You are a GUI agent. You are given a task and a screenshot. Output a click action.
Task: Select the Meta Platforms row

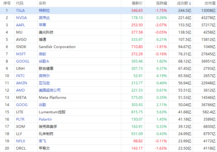(109, 98)
